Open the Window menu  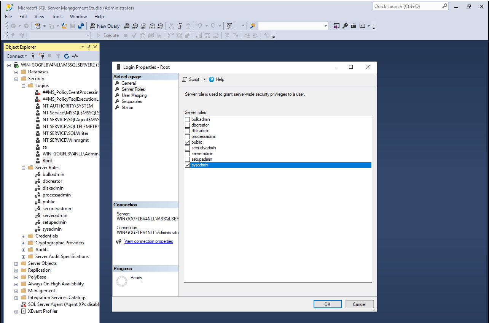pyautogui.click(x=78, y=17)
